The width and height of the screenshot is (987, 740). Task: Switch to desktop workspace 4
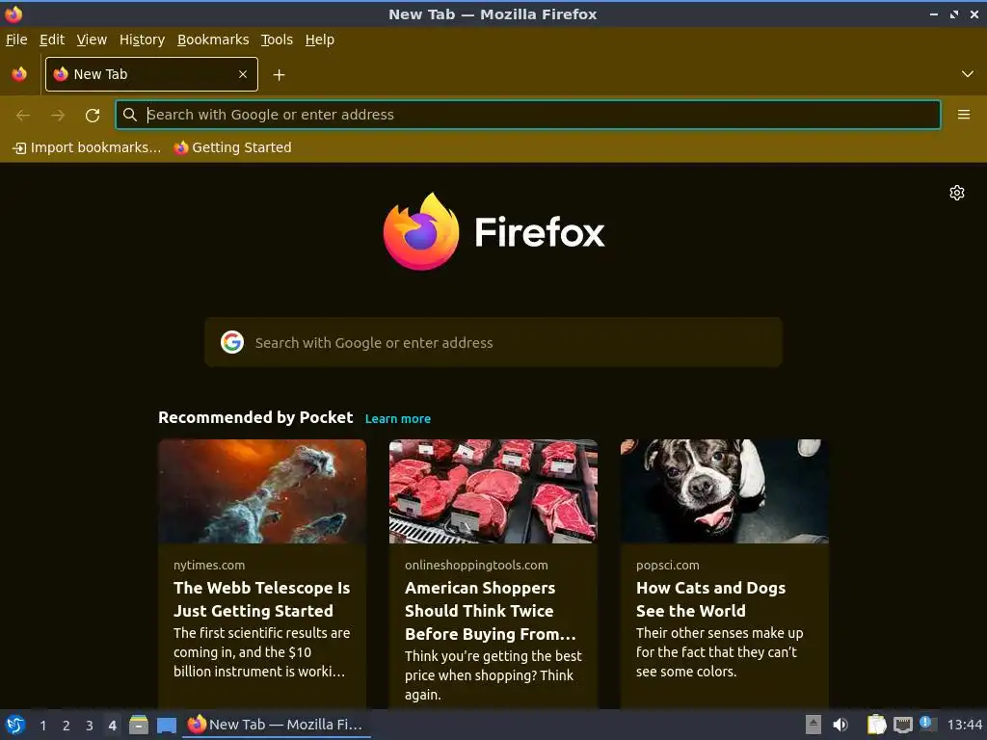click(112, 726)
